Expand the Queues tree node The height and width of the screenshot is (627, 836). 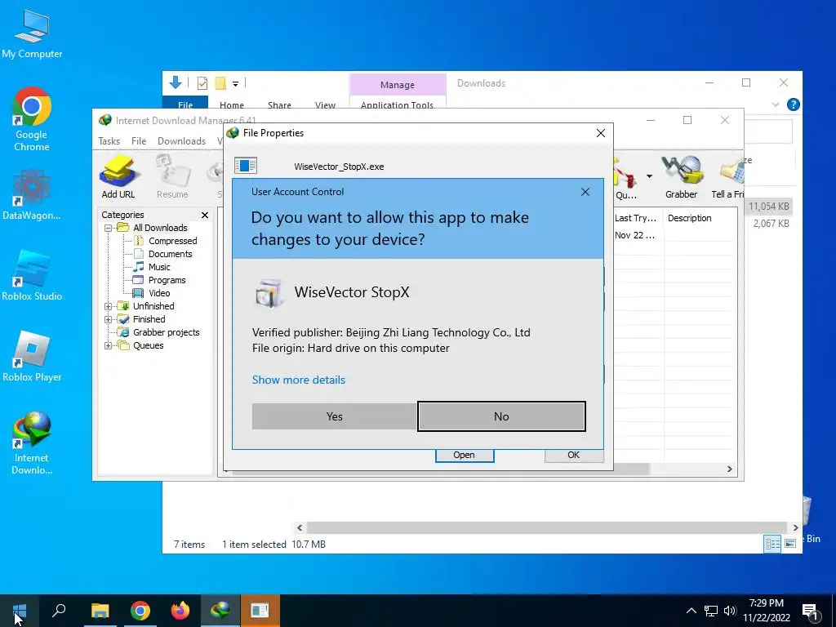(x=109, y=345)
